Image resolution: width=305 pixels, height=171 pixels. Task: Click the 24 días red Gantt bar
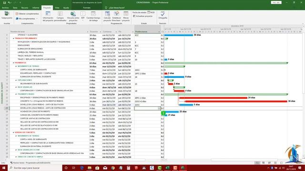click(213, 98)
